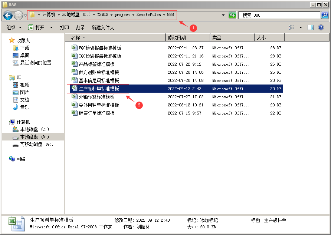This screenshot has height=235, width=331.
Task: Expand the dropdown arrow after RemoteFiles breadcrumb
Action: [x=164, y=15]
